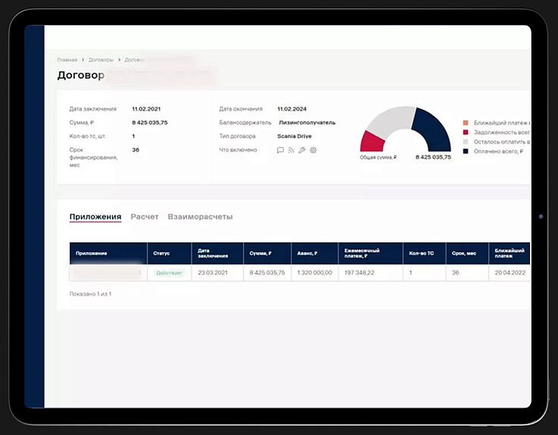Go to Главная in breadcrumbs
558x435 pixels.
[x=67, y=60]
